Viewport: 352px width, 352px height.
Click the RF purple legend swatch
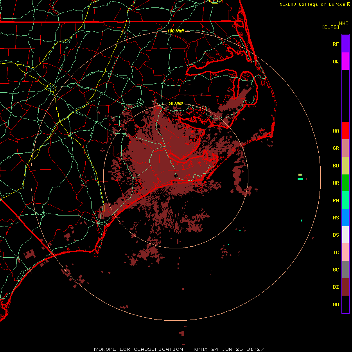click(345, 43)
